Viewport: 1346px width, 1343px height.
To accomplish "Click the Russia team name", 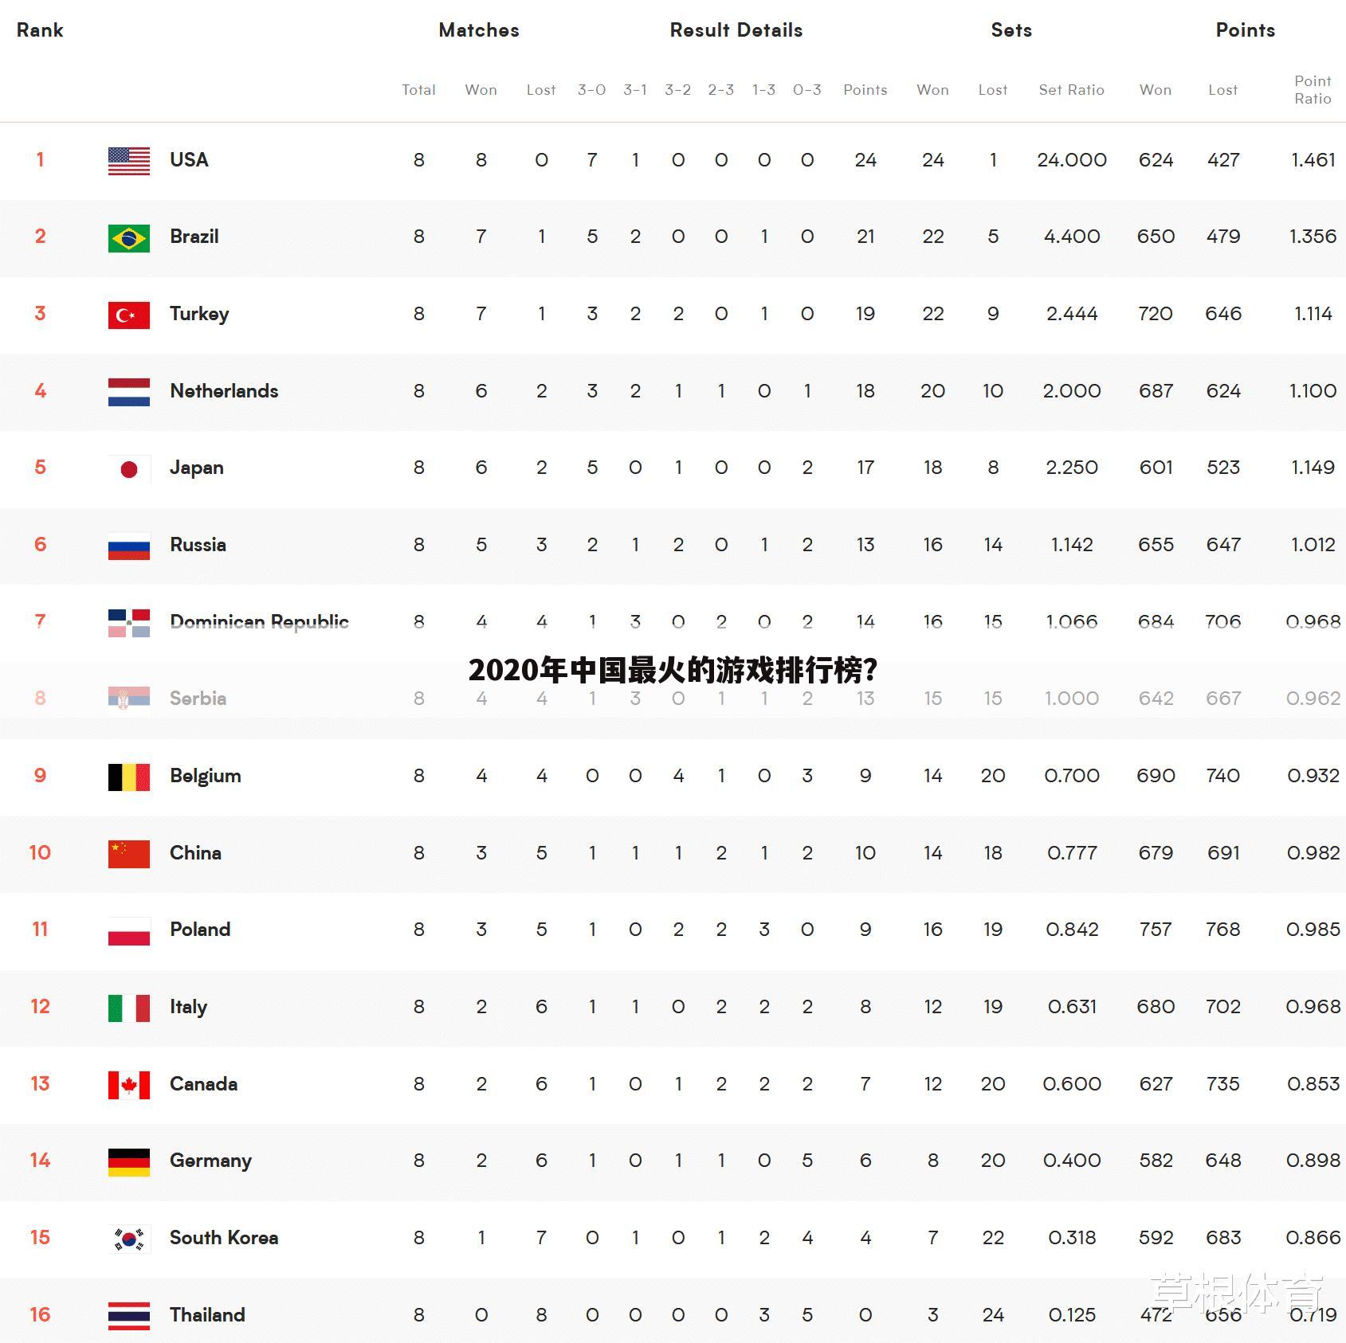I will pos(198,545).
